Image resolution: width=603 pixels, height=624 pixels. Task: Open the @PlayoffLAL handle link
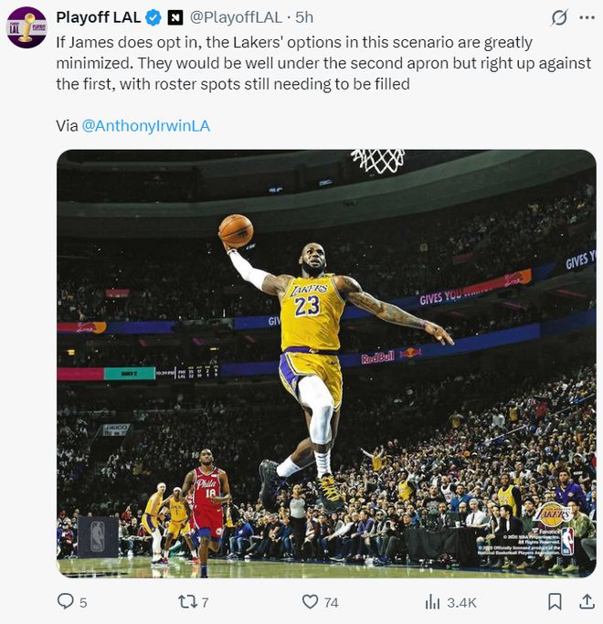click(x=235, y=17)
